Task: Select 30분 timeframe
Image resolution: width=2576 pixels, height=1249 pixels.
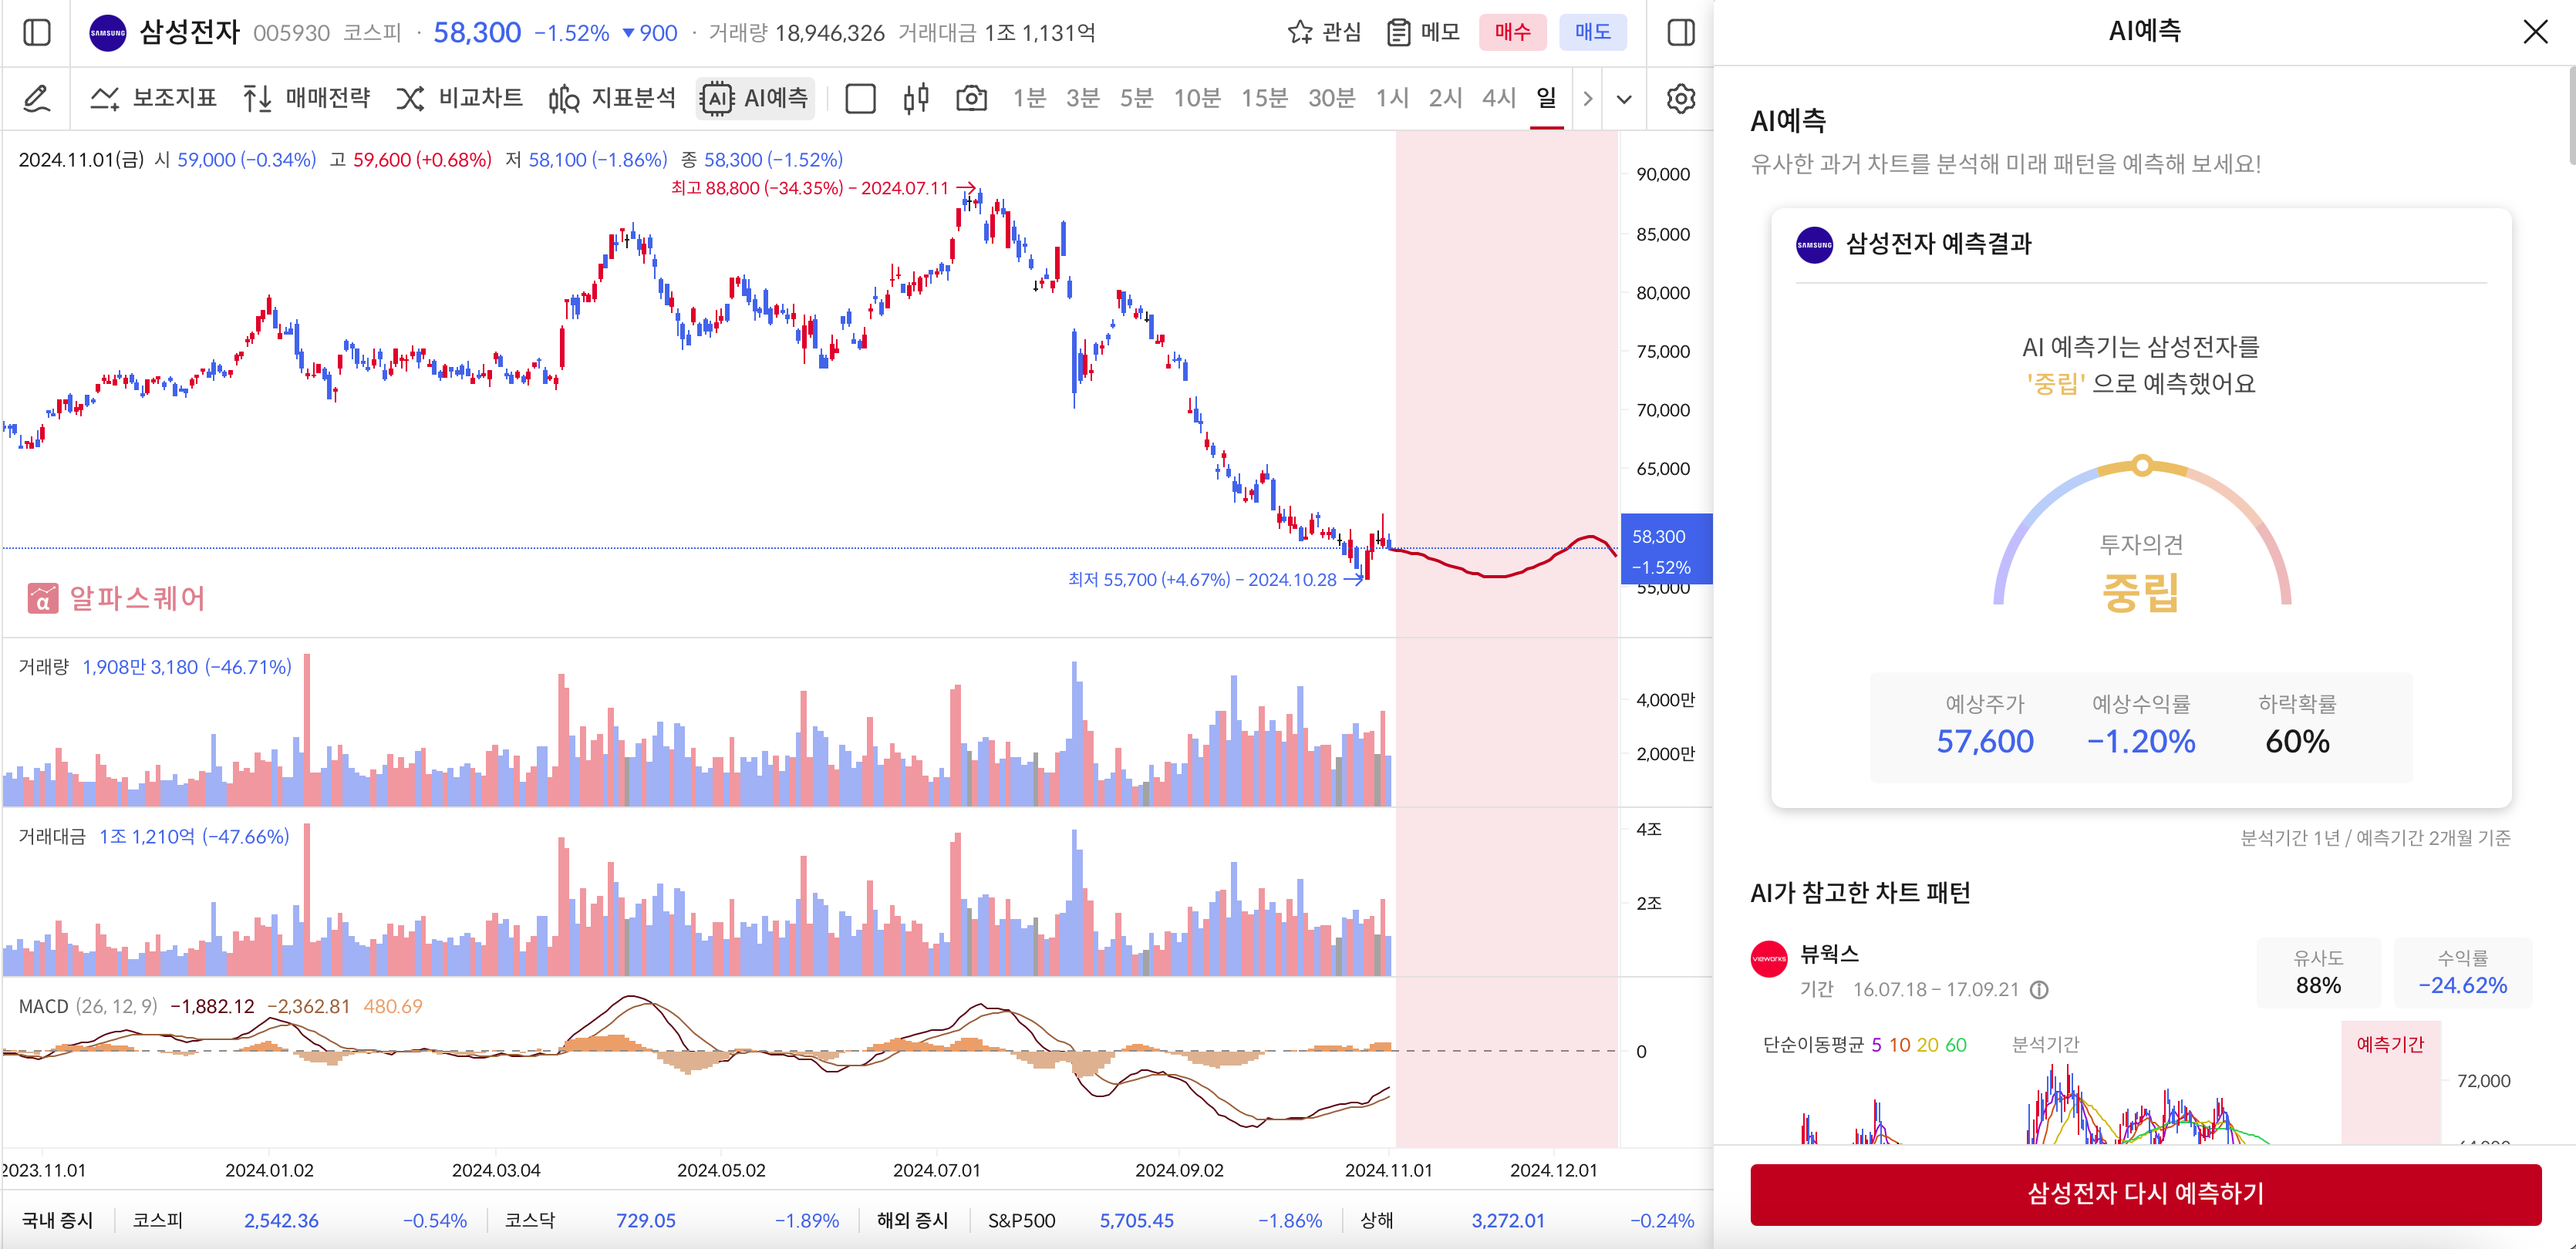Action: 1332,98
